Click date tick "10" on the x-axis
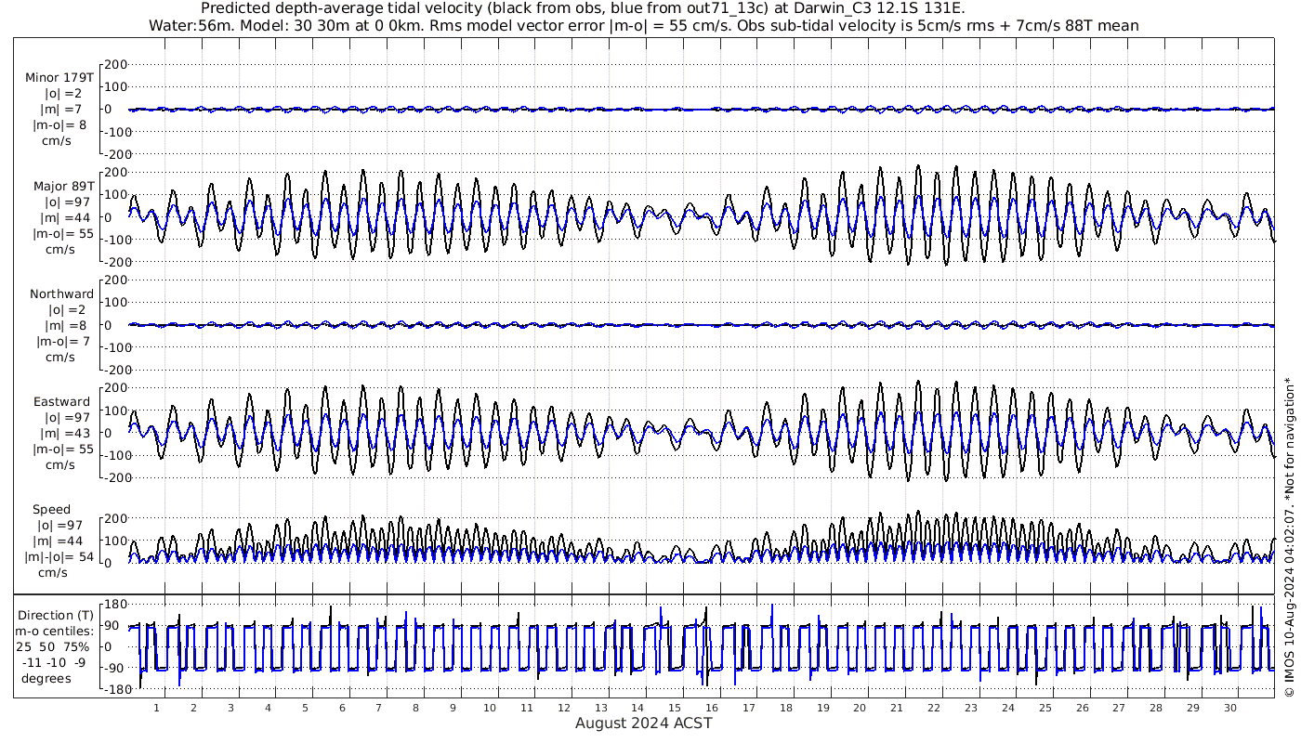Viewport: 1301px width, 743px height. pyautogui.click(x=490, y=709)
